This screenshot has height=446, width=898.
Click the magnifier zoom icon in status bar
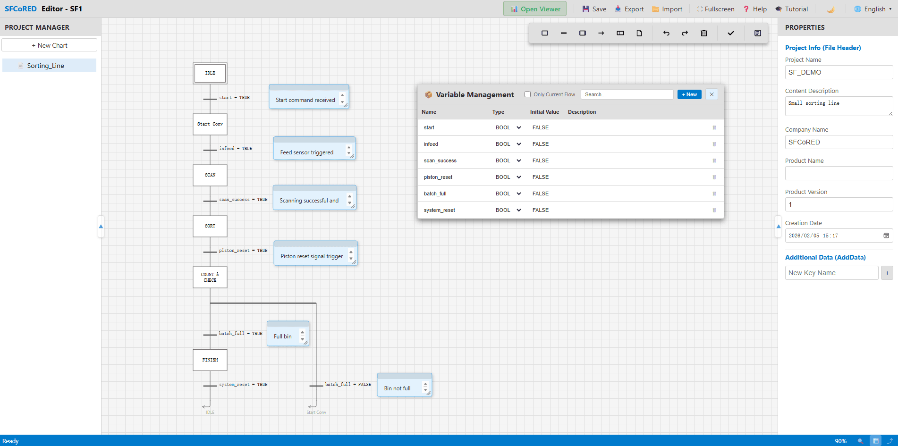(860, 441)
